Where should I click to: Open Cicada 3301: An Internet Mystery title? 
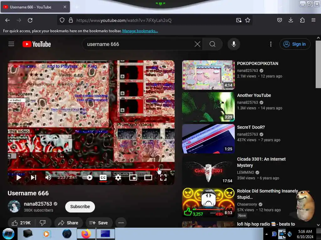[x=261, y=162]
